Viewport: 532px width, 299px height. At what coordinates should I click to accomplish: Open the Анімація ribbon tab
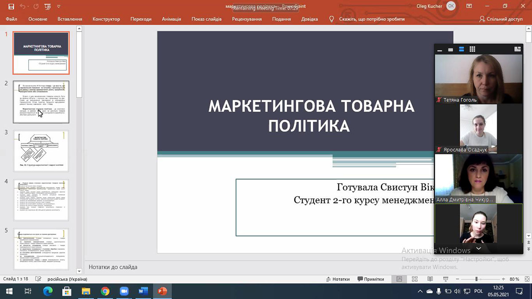pos(171,19)
